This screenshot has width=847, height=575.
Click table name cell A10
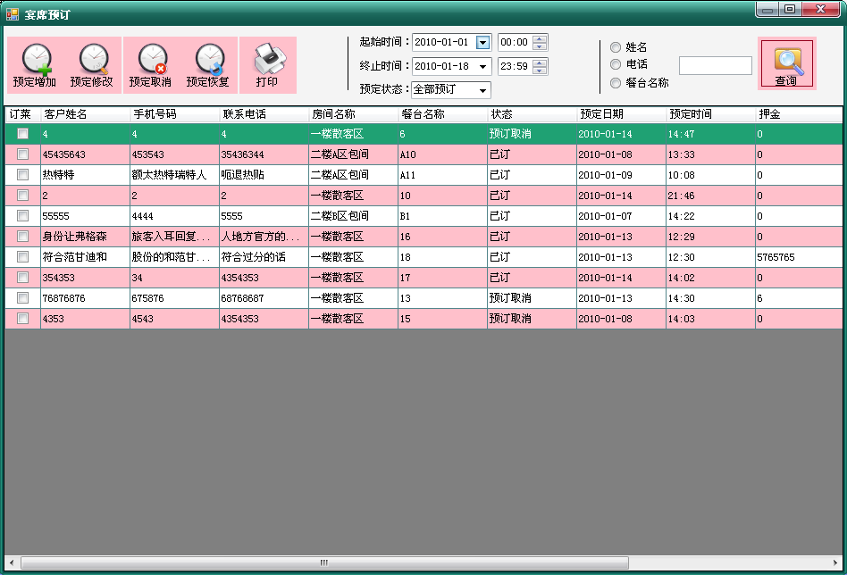[442, 154]
